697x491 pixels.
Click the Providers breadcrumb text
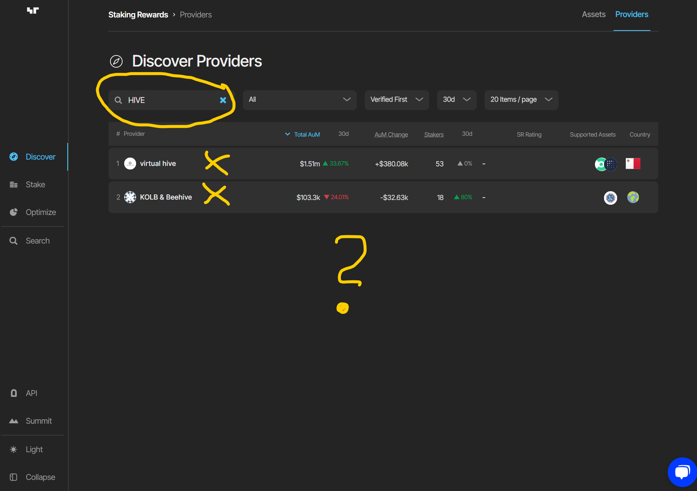196,15
